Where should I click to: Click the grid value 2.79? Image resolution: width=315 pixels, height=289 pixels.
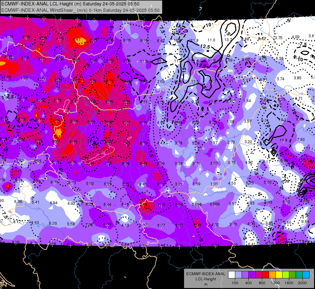(x=58, y=101)
